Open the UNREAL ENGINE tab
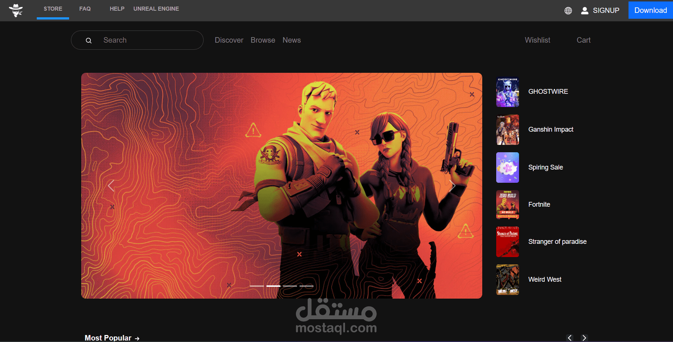This screenshot has width=673, height=342. coord(156,8)
